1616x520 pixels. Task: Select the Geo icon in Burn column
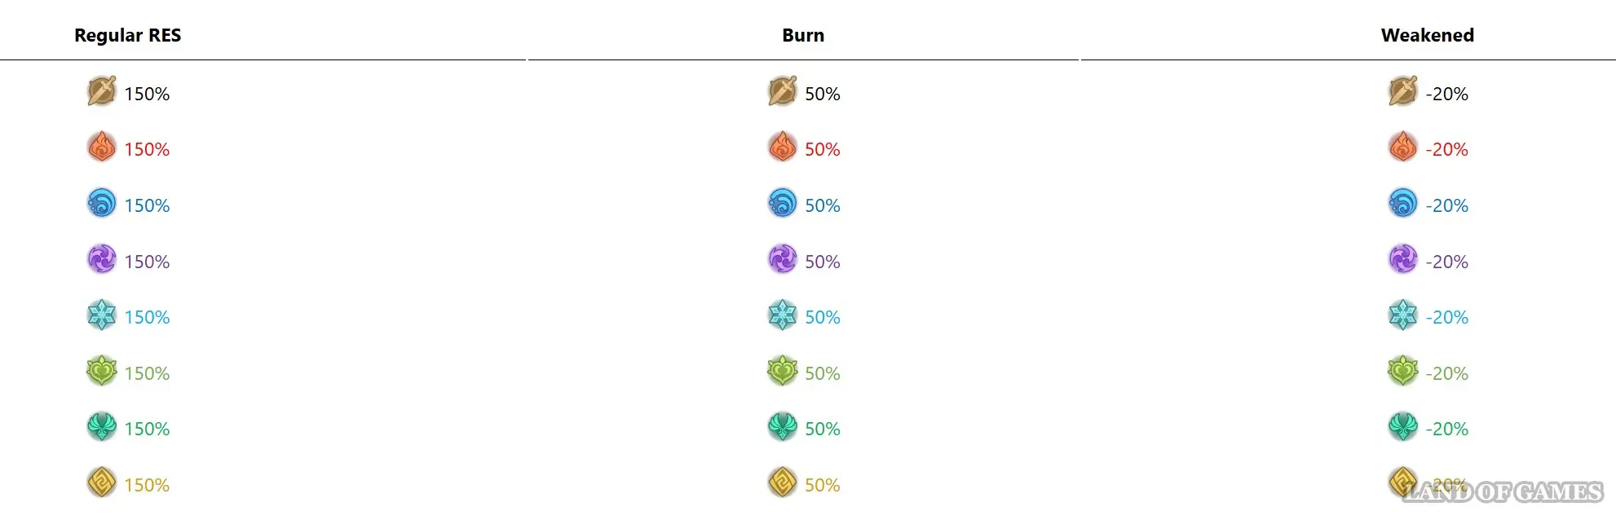(x=782, y=483)
